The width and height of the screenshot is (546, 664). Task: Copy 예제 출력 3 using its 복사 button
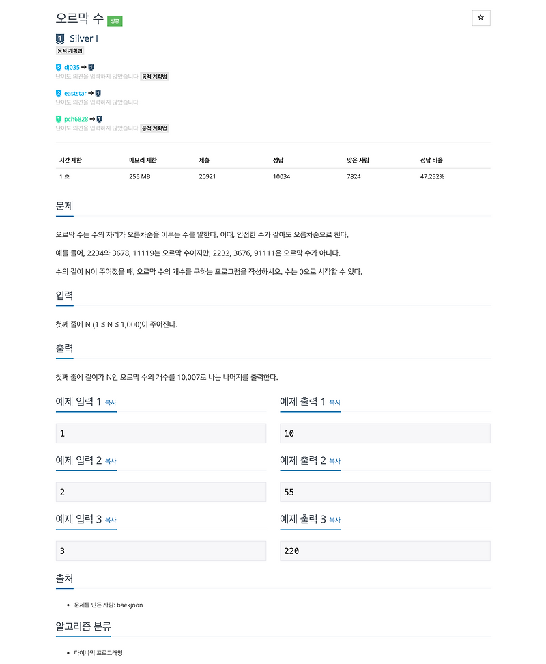pyautogui.click(x=334, y=521)
